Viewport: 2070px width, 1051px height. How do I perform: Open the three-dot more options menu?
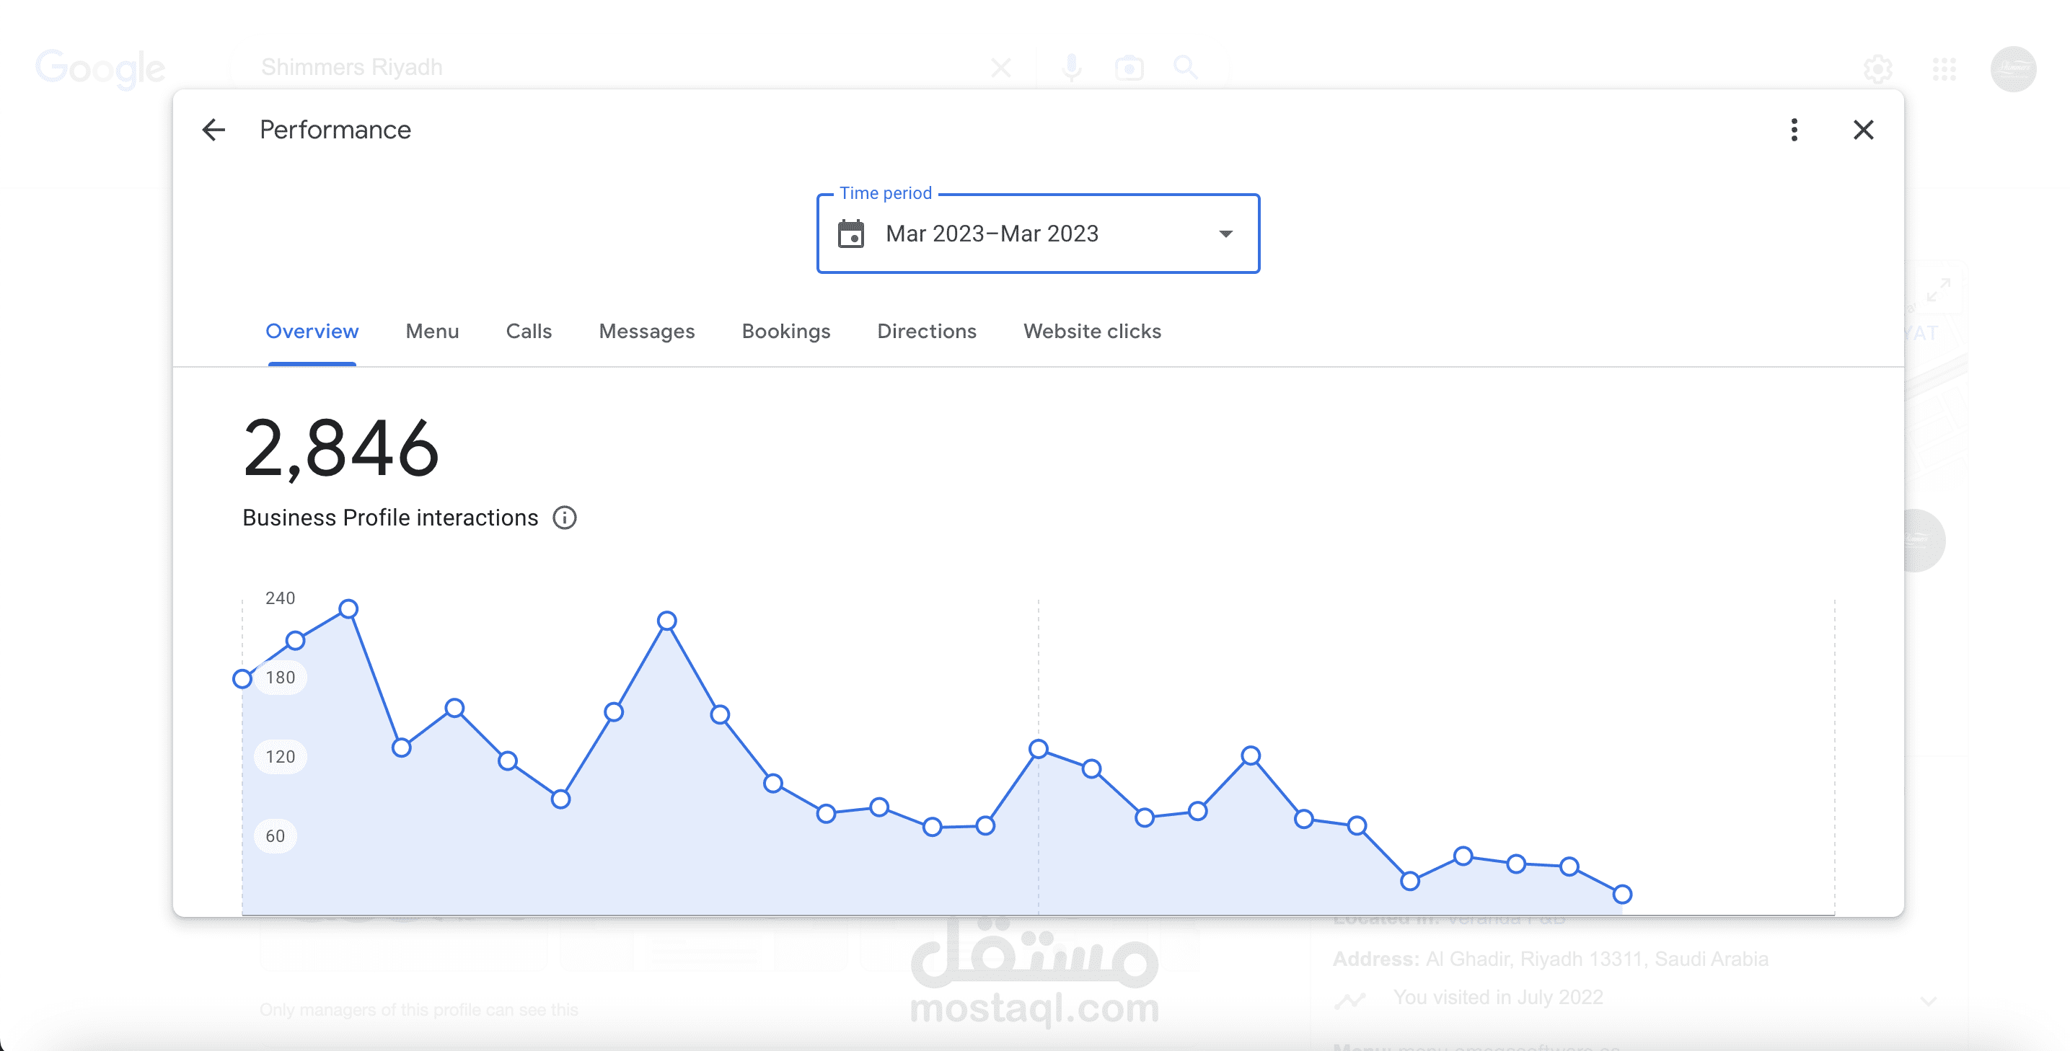click(x=1794, y=130)
